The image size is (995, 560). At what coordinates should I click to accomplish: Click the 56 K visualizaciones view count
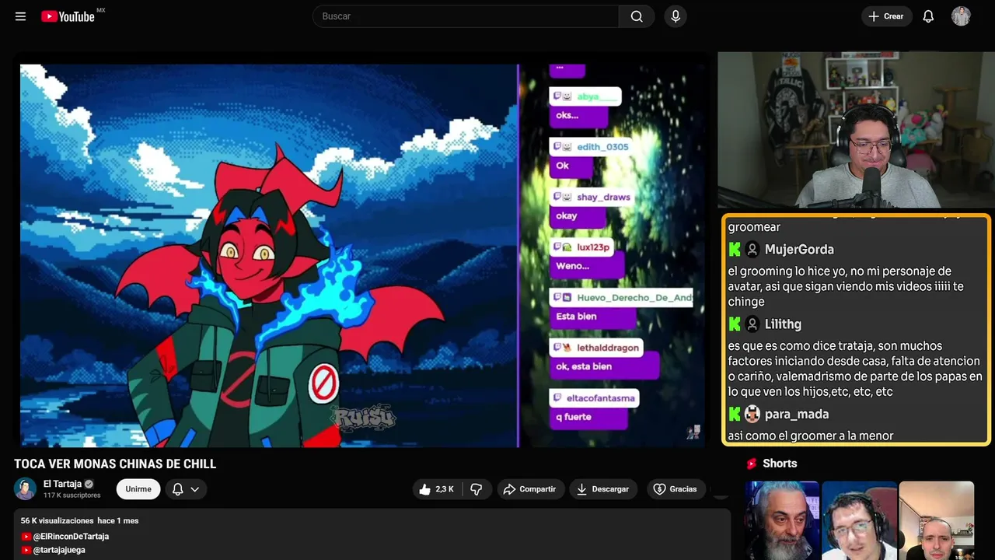(x=57, y=520)
